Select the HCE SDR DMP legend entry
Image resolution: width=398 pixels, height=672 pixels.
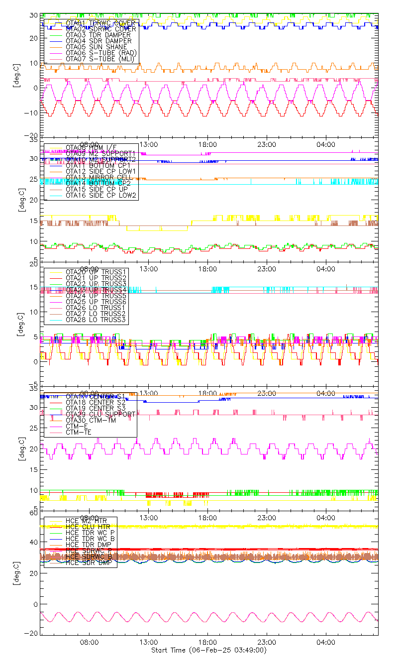tap(89, 562)
